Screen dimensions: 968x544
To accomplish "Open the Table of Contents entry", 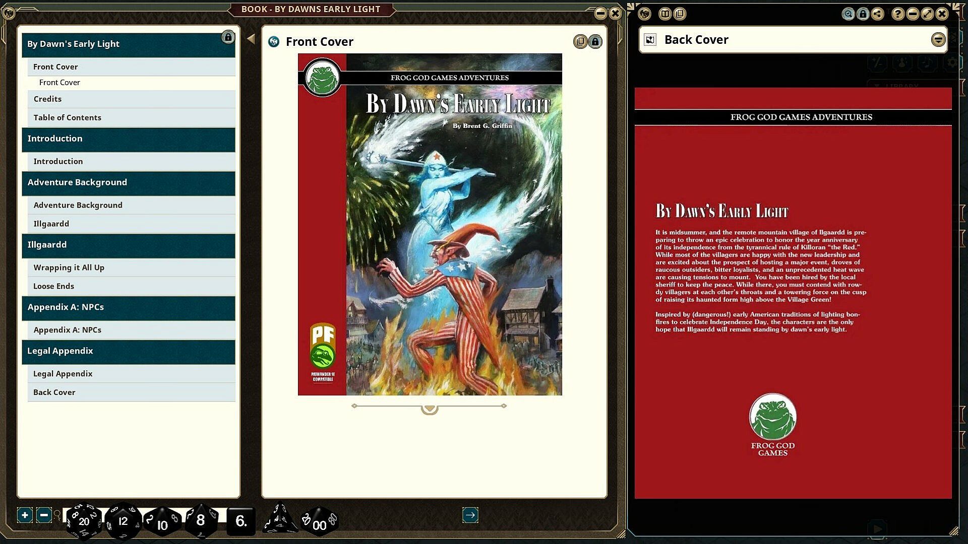I will [68, 117].
